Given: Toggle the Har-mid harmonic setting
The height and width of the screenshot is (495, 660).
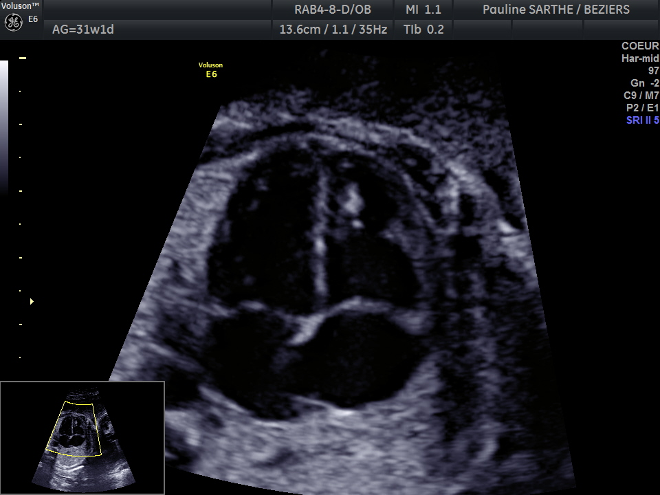Looking at the screenshot, I should point(639,58).
